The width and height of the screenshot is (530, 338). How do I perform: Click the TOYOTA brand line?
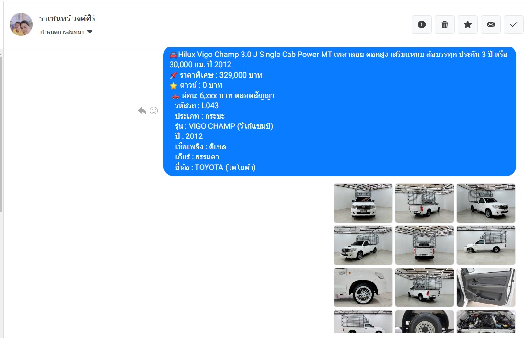215,167
